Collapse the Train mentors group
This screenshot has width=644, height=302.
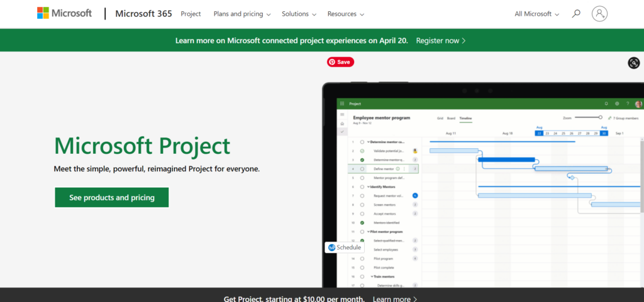coord(372,276)
